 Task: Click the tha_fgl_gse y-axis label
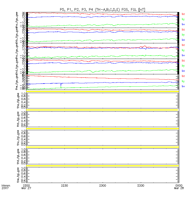(18, 100)
